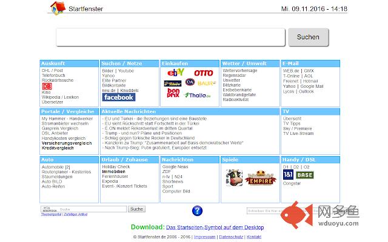Open the Datenschutz footer link
Image resolution: width=388 pixels, height=242 pixels.
[231, 237]
